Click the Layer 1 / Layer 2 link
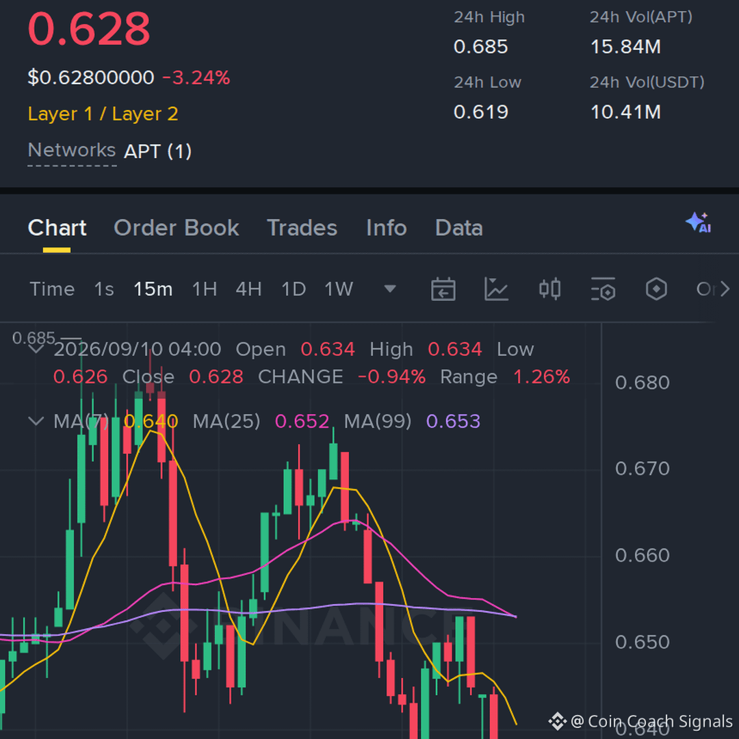 103,114
